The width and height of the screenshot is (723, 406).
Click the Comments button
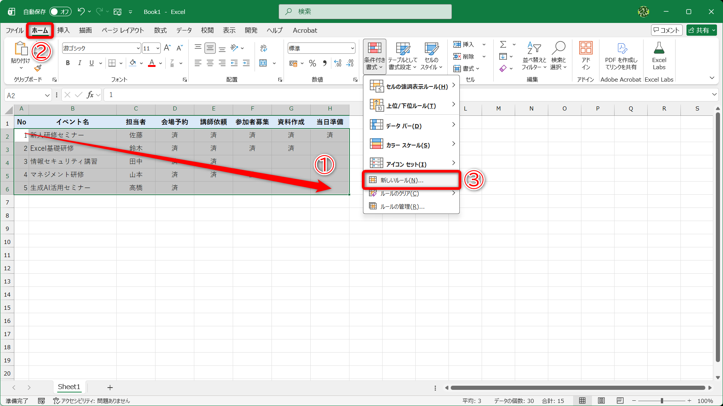(667, 30)
